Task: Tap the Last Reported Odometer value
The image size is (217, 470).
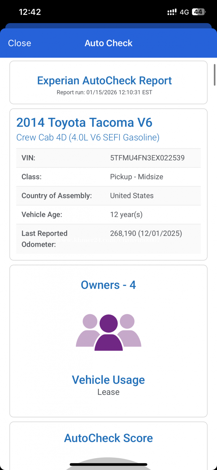Action: (x=146, y=234)
